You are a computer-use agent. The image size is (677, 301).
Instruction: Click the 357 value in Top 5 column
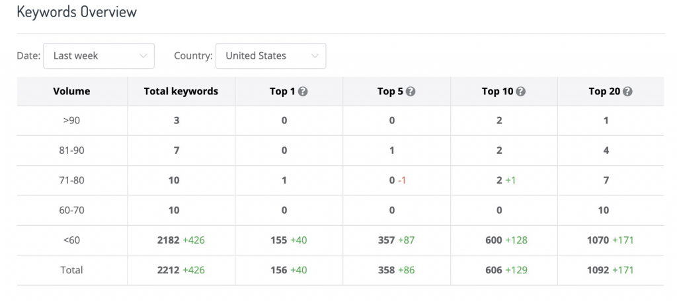click(386, 240)
